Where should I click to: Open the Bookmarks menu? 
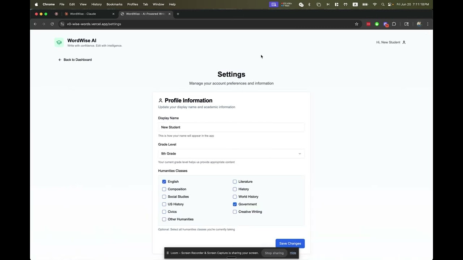[x=114, y=4]
